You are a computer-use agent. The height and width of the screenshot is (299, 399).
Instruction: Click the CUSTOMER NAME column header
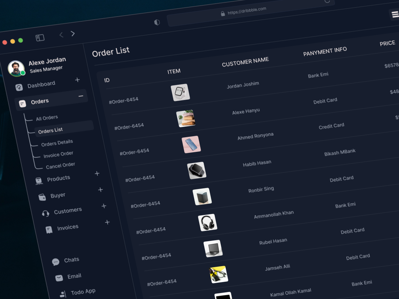(245, 62)
